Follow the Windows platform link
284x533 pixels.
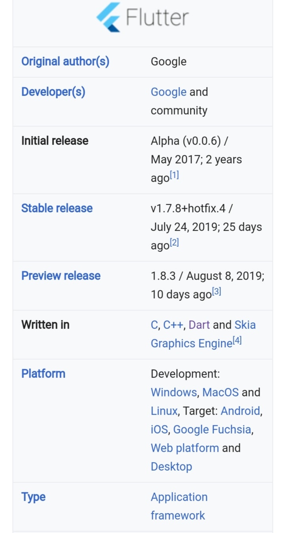173,392
